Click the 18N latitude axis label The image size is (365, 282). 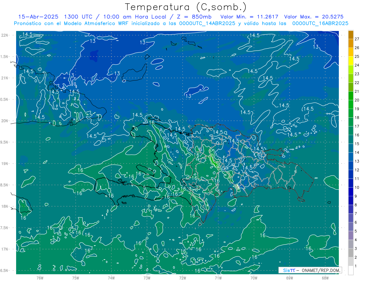(5, 206)
